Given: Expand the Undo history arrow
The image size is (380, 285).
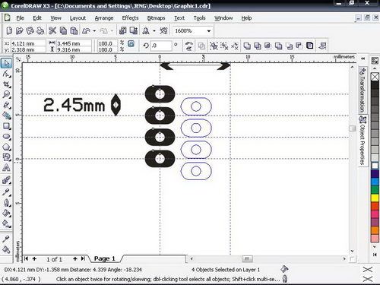Looking at the screenshot, I should [x=94, y=31].
